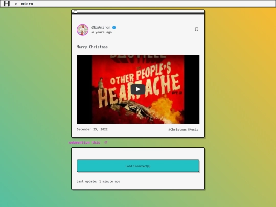The width and height of the screenshot is (276, 207).
Task: Play the Other People's Heartache video
Action: pos(138,89)
